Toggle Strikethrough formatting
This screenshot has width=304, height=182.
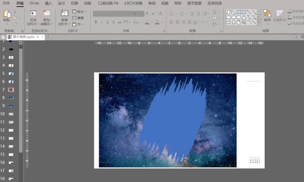tap(120, 22)
